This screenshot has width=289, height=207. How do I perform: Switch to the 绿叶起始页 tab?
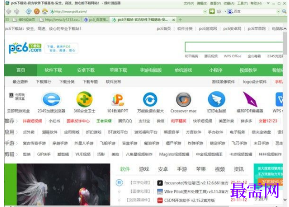point(24,19)
